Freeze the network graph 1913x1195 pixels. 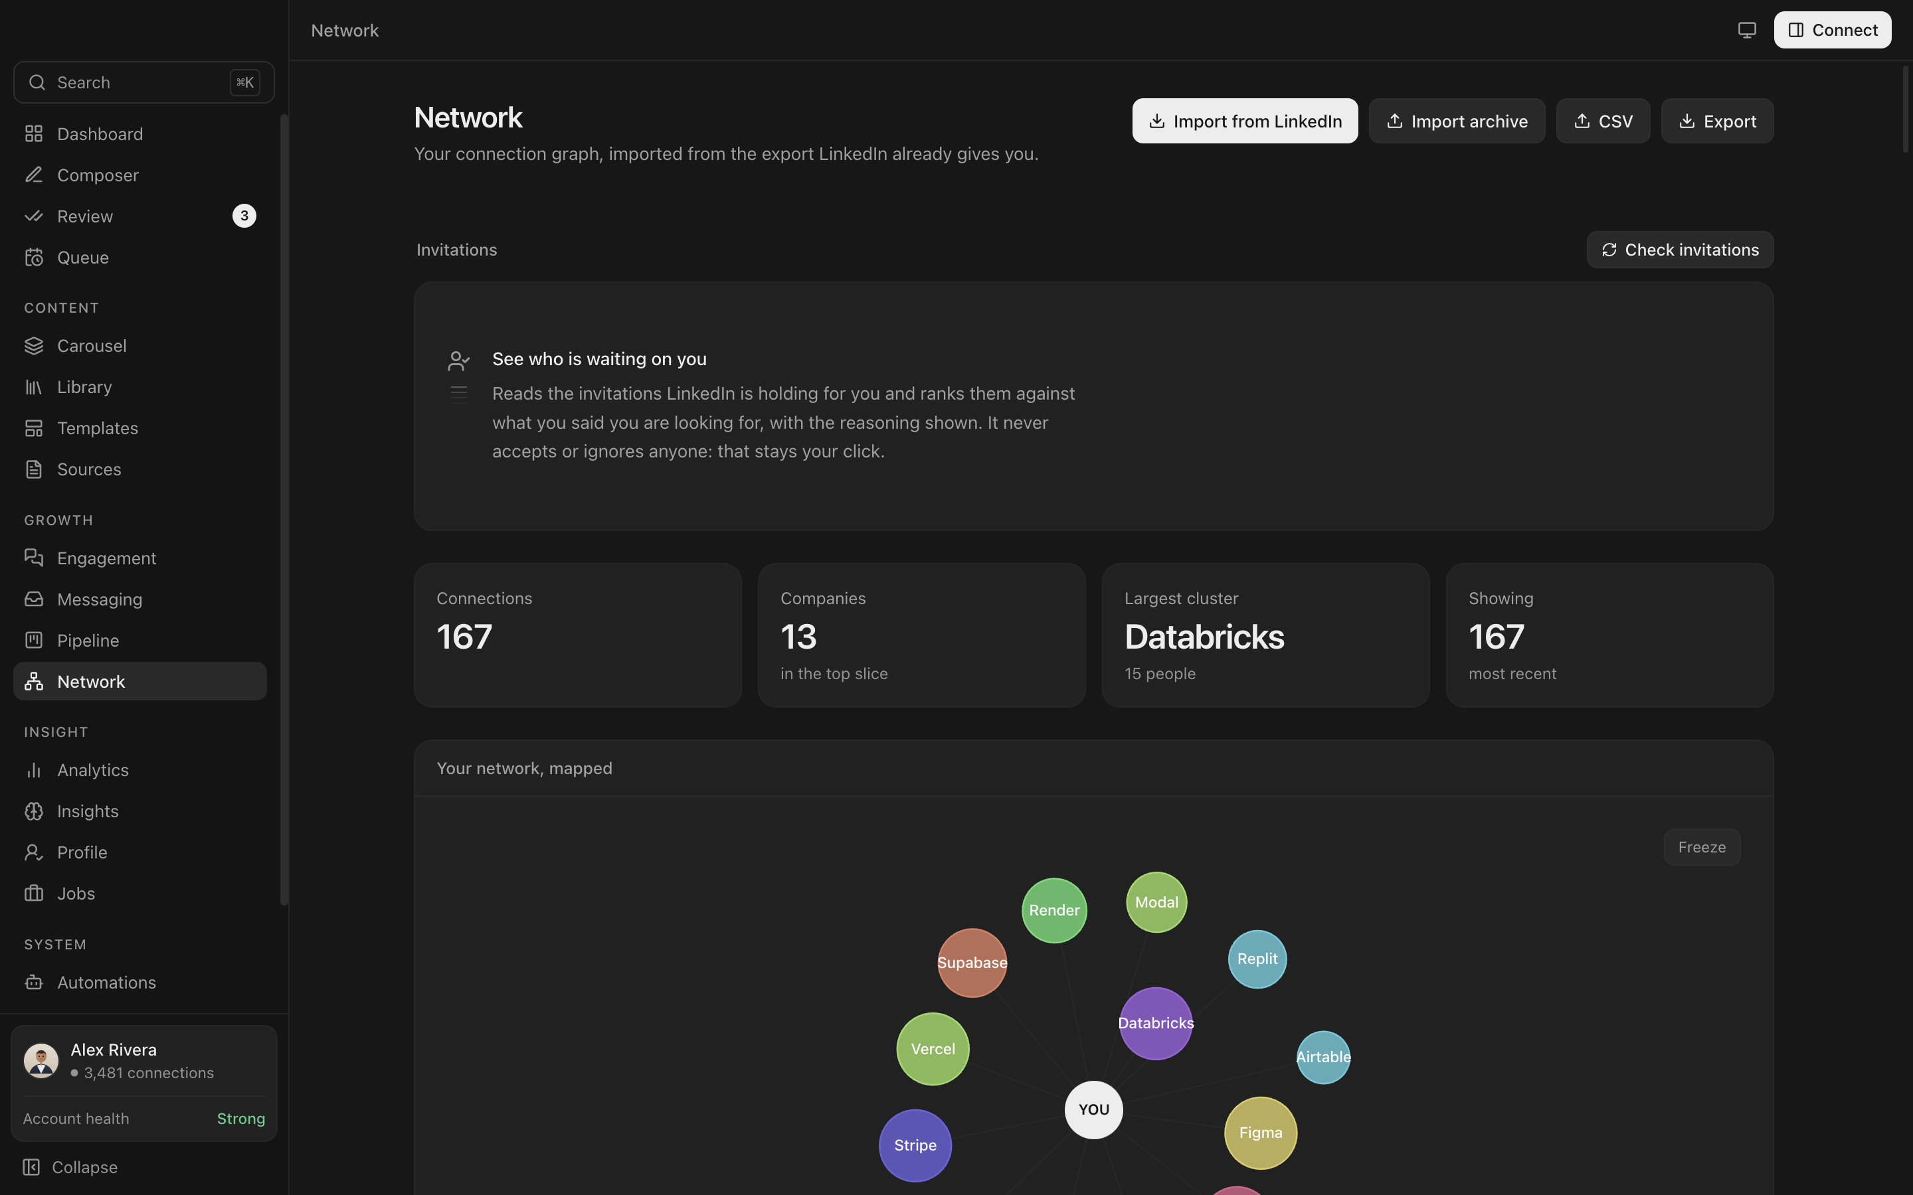tap(1702, 847)
